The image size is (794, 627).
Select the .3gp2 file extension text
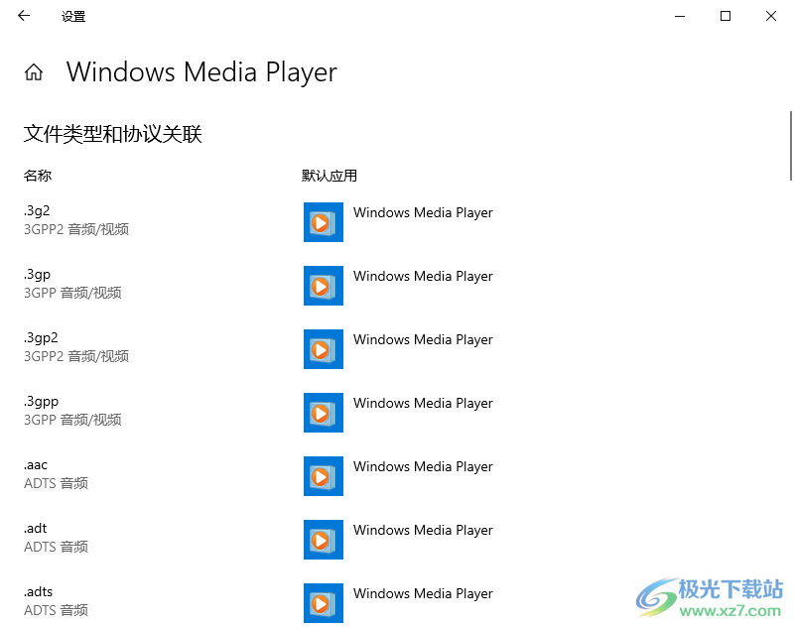coord(41,338)
